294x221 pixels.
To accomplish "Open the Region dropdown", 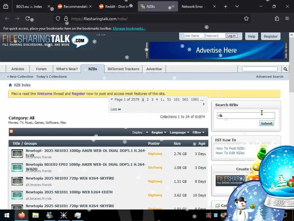I will pos(159,132).
